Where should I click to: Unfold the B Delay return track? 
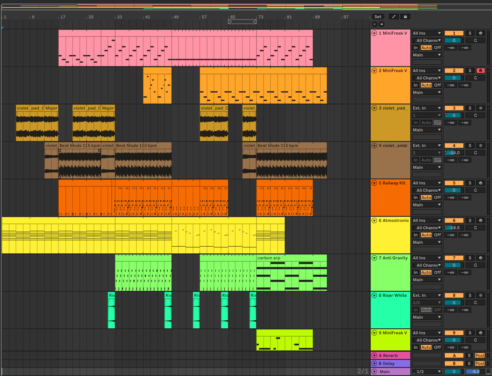[374, 364]
